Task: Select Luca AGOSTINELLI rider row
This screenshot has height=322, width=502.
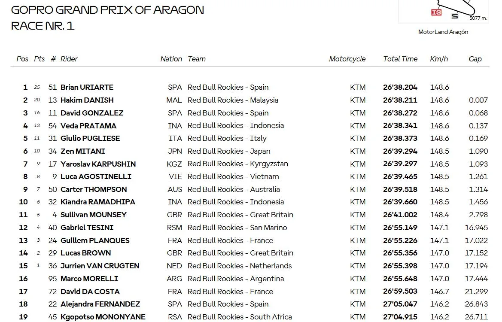Action: [250, 176]
